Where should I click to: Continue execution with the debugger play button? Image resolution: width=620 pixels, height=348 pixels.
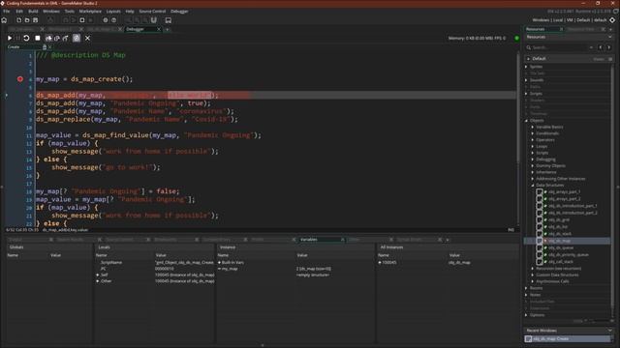click(x=10, y=39)
